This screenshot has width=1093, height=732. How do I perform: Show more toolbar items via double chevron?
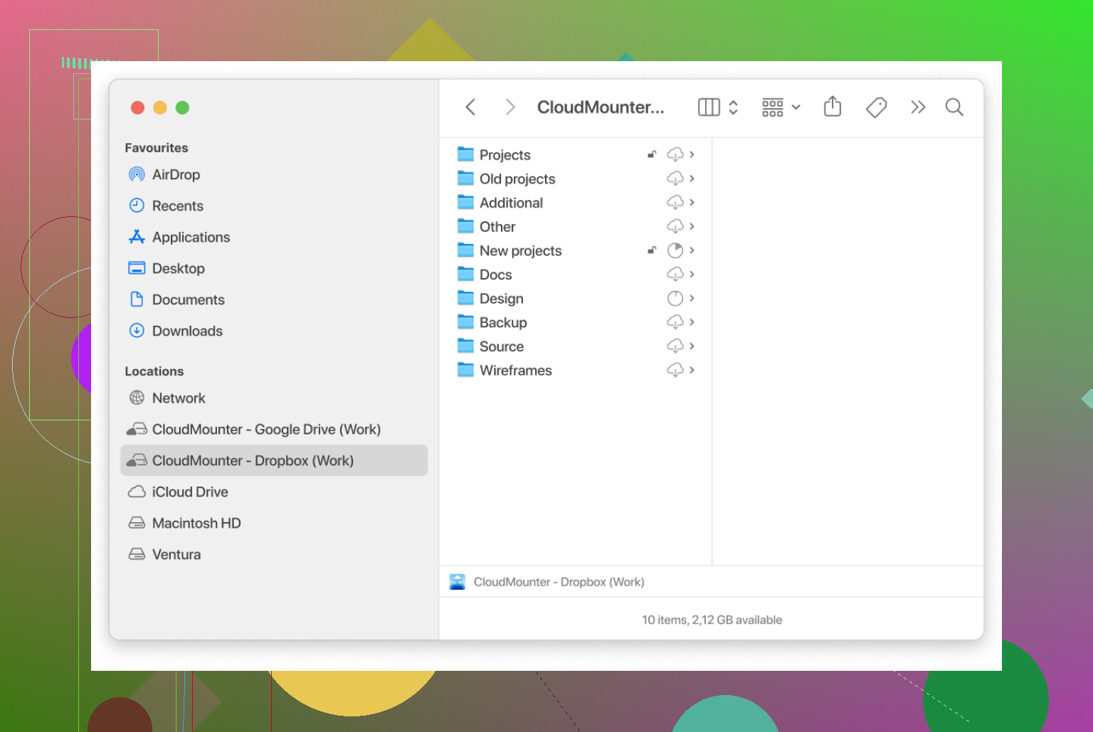coord(918,107)
